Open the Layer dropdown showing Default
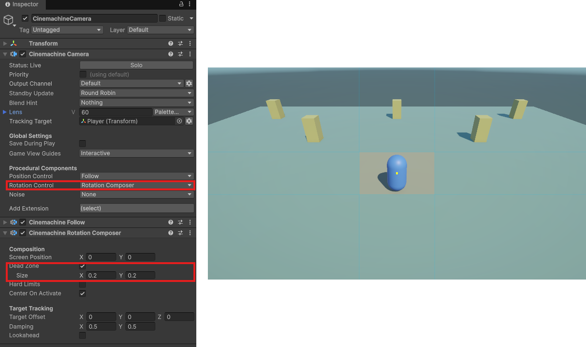Image resolution: width=586 pixels, height=347 pixels. (161, 30)
